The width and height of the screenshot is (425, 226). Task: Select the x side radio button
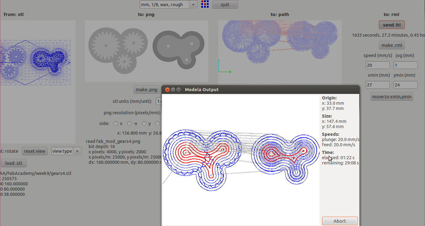click(116, 123)
